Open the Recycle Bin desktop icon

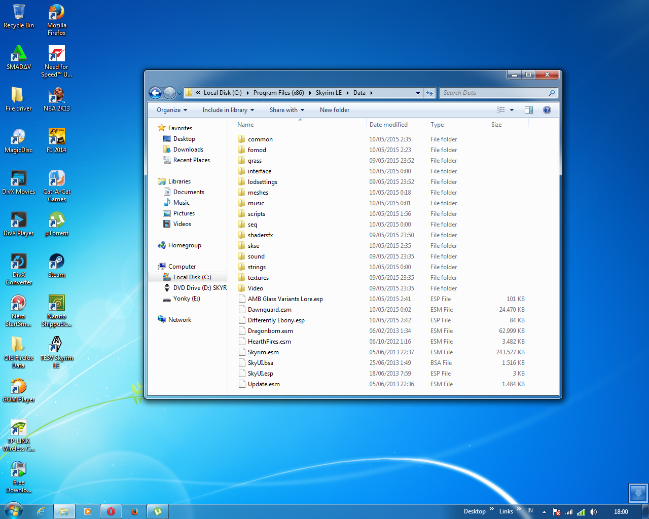tap(19, 16)
